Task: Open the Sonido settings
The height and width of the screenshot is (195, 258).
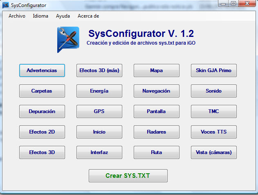Action: tap(214, 91)
